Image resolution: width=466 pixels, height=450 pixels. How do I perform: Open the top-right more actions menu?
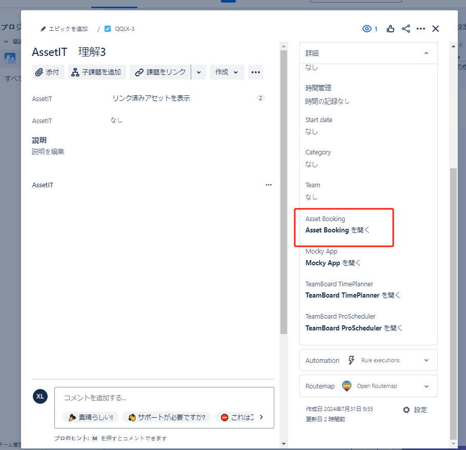click(x=421, y=29)
